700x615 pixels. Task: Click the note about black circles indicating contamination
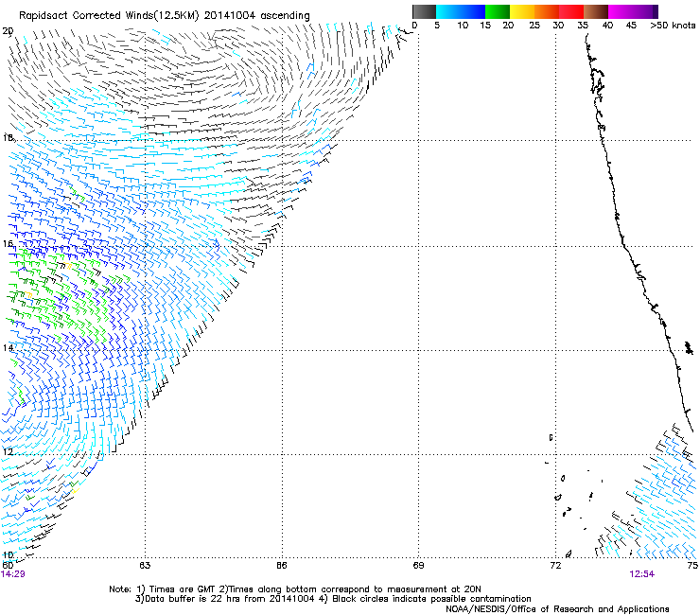(x=431, y=599)
